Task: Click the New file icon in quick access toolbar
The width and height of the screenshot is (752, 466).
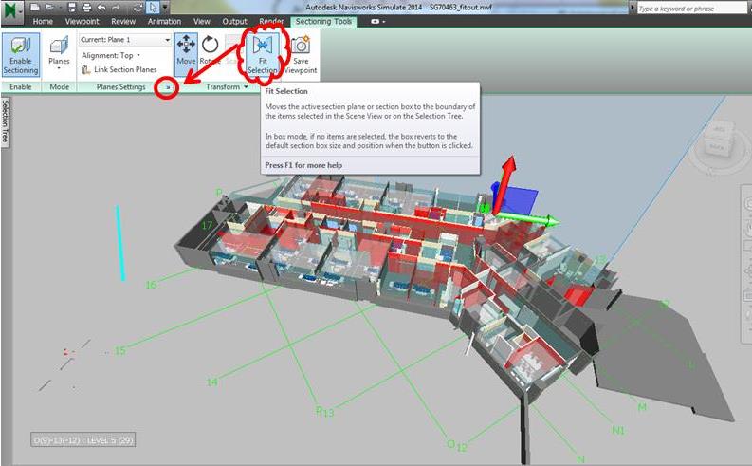Action: coord(34,8)
